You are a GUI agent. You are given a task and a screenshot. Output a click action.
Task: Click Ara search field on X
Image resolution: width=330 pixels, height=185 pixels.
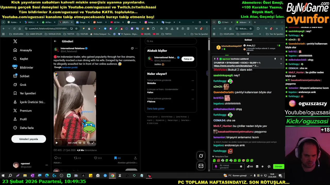171,41
